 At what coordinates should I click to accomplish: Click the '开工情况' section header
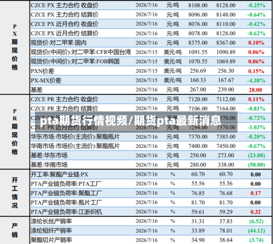[15, 193]
